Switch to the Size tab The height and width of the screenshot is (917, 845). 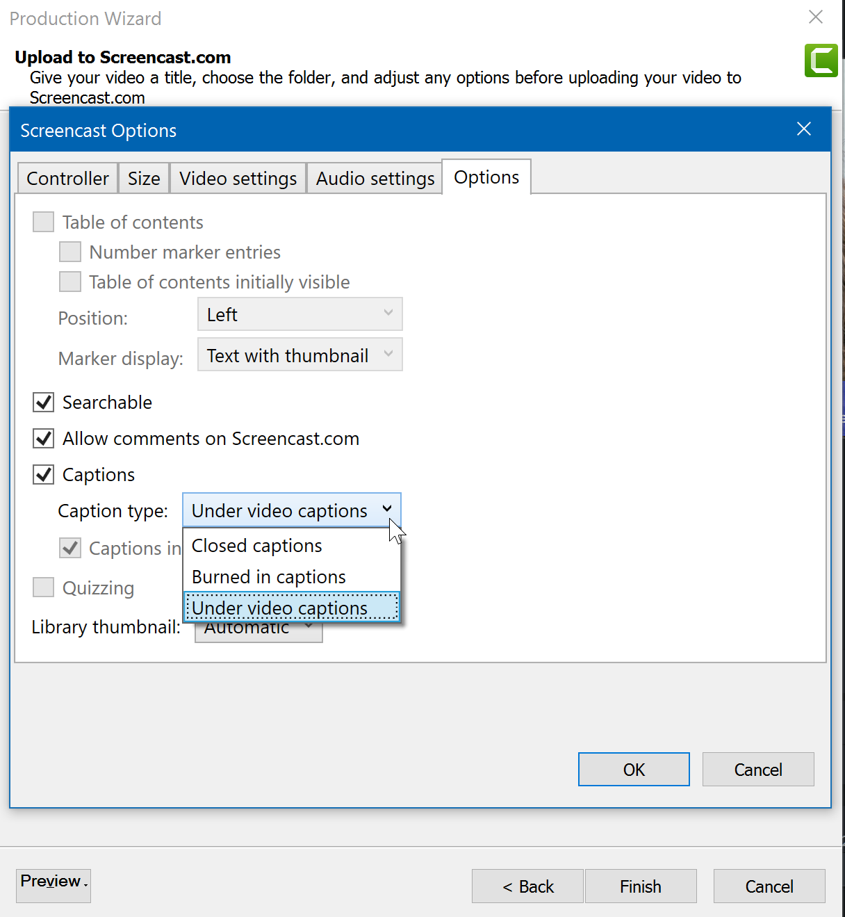144,179
